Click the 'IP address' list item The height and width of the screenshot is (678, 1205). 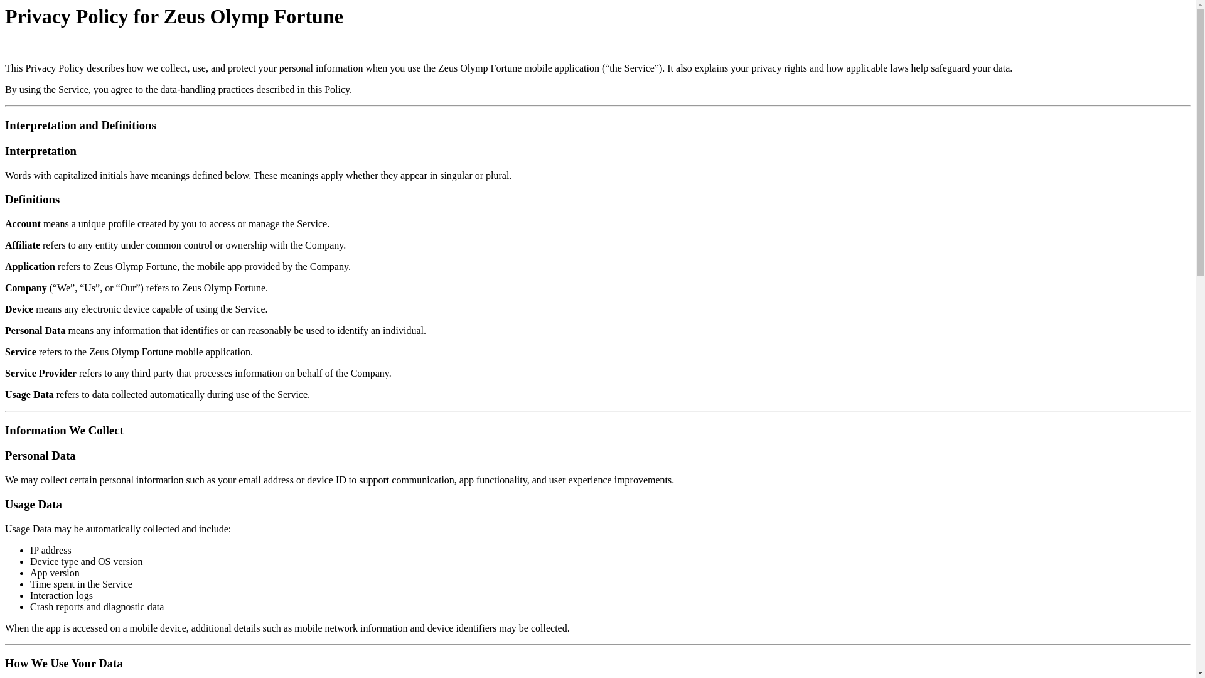coord(51,551)
